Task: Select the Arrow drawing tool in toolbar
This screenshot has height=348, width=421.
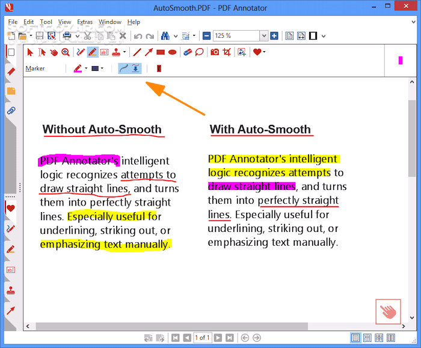Action: tap(149, 52)
